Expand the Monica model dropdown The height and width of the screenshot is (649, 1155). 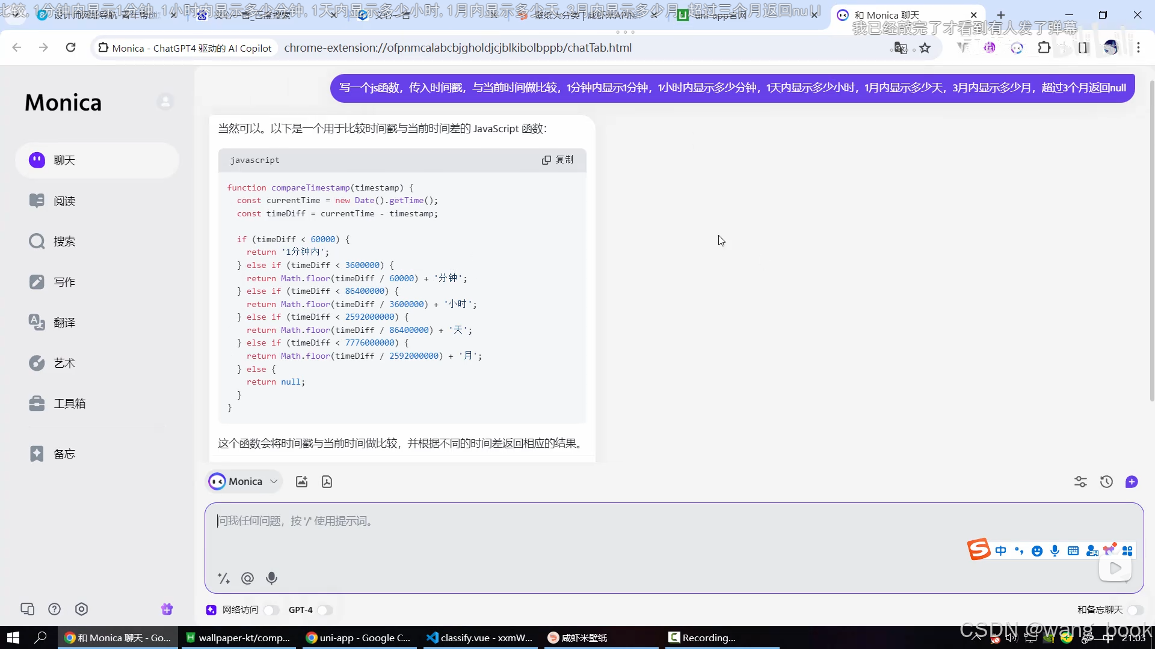pyautogui.click(x=274, y=481)
